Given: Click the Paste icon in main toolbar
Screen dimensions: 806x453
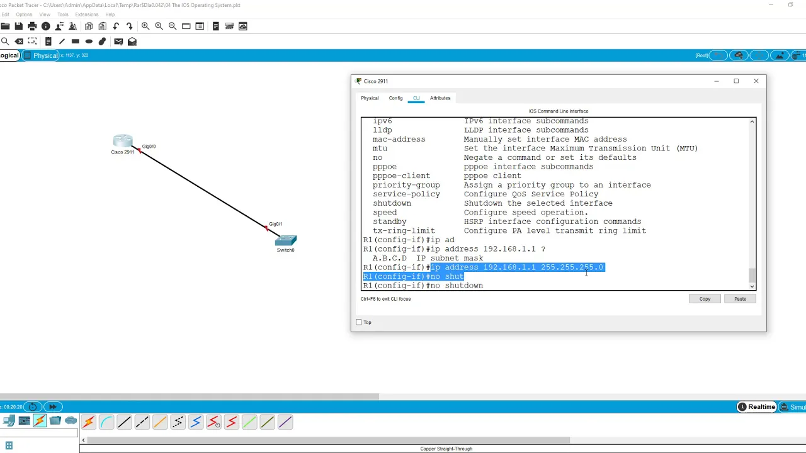Looking at the screenshot, I should (x=103, y=26).
